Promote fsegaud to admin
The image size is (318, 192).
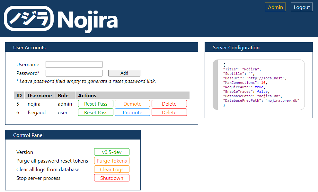click(132, 112)
